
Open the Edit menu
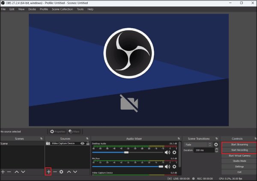pyautogui.click(x=12, y=9)
